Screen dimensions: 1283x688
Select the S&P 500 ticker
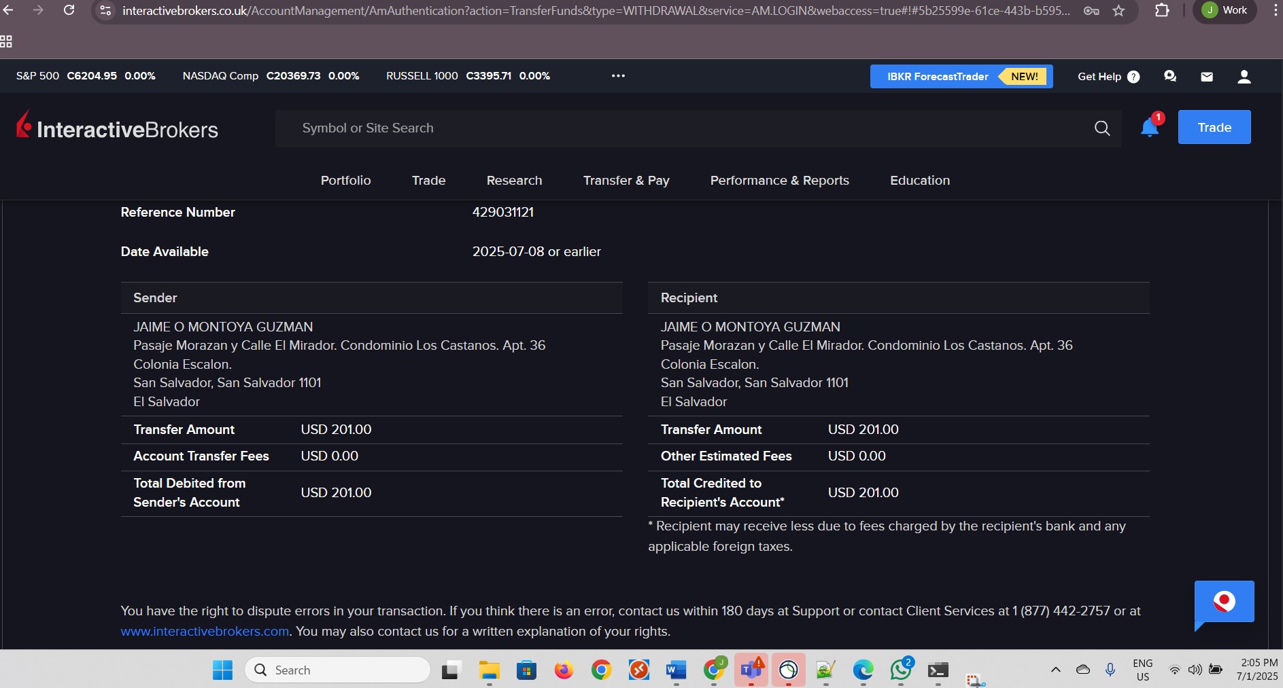click(86, 76)
